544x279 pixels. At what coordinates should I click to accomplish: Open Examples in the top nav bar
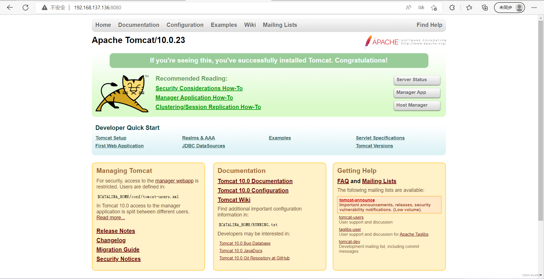[224, 25]
